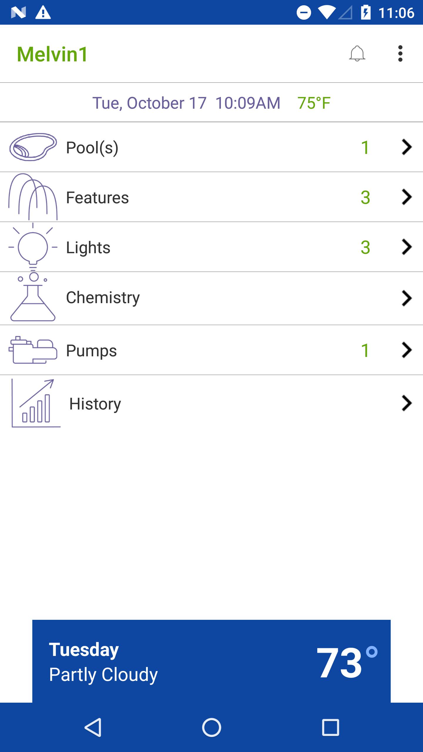Select the History menu entry
423x752 pixels.
click(x=95, y=404)
